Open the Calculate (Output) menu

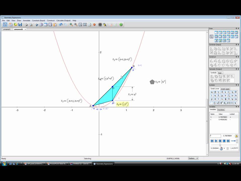pos(64,20)
